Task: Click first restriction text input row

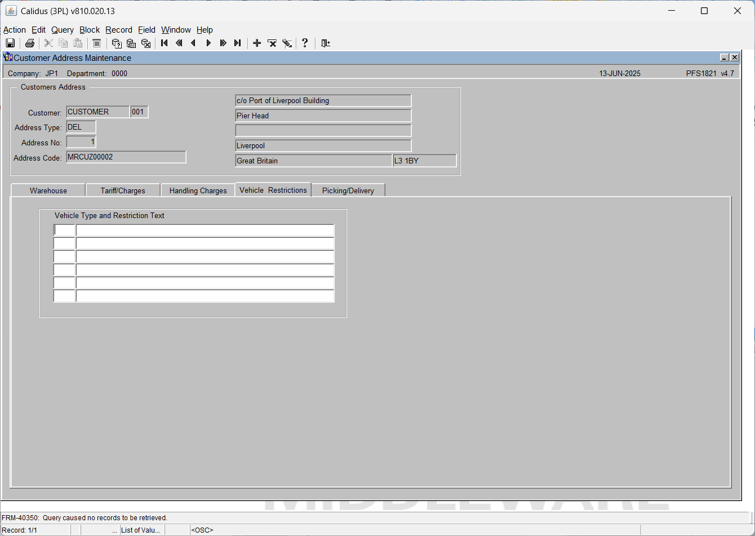Action: coord(205,231)
